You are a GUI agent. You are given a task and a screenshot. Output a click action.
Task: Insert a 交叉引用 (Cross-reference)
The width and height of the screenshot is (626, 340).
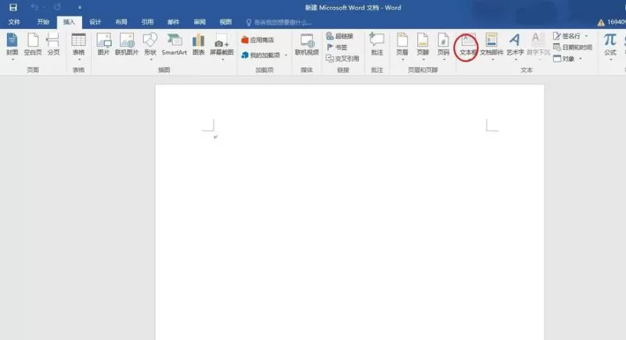click(343, 59)
